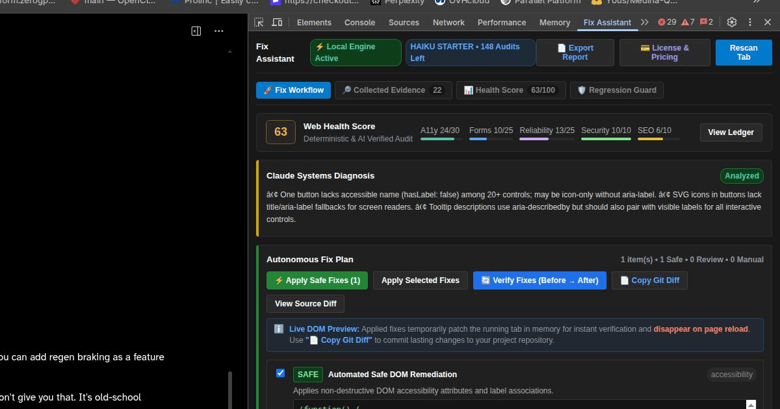Close the DevTools panel
The image size is (780, 409).
768,22
